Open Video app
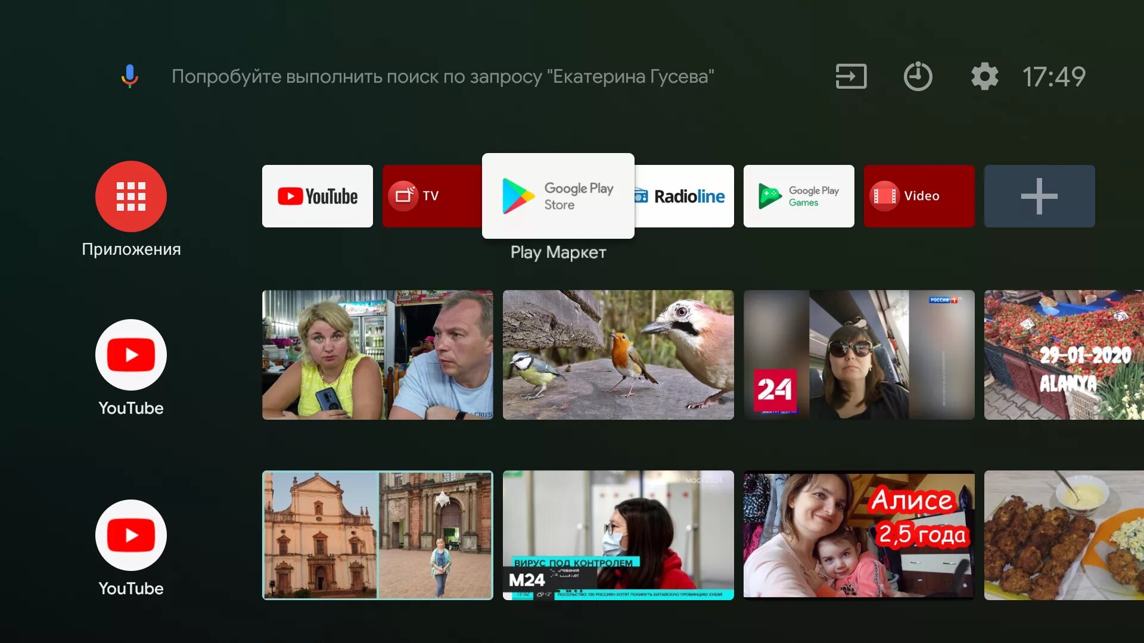Screen dimensions: 1144x643 tap(919, 195)
